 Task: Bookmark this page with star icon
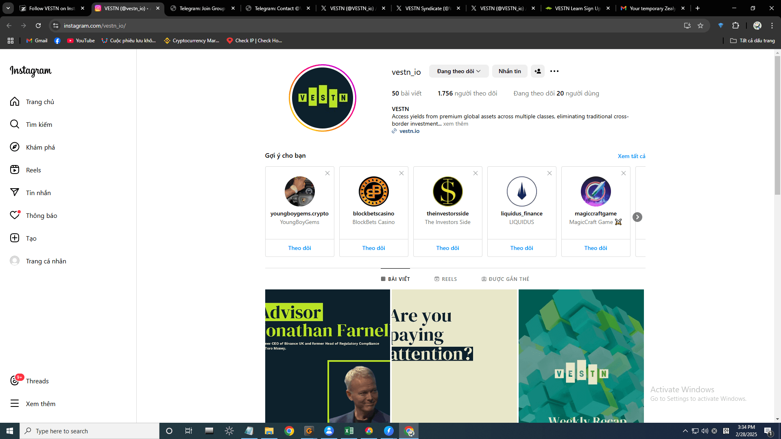tap(700, 26)
